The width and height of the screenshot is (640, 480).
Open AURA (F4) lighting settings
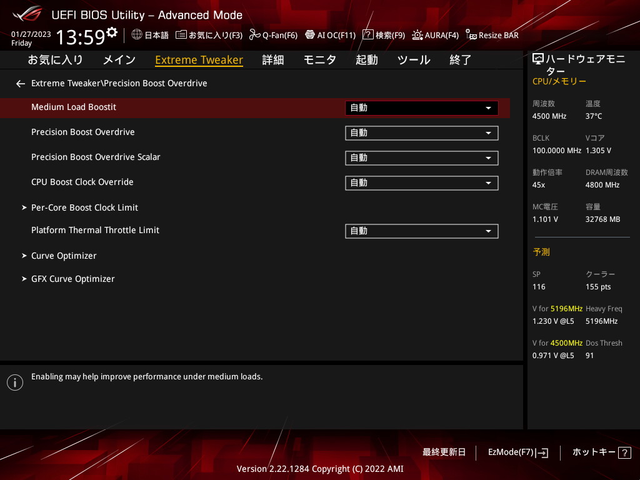pyautogui.click(x=417, y=35)
